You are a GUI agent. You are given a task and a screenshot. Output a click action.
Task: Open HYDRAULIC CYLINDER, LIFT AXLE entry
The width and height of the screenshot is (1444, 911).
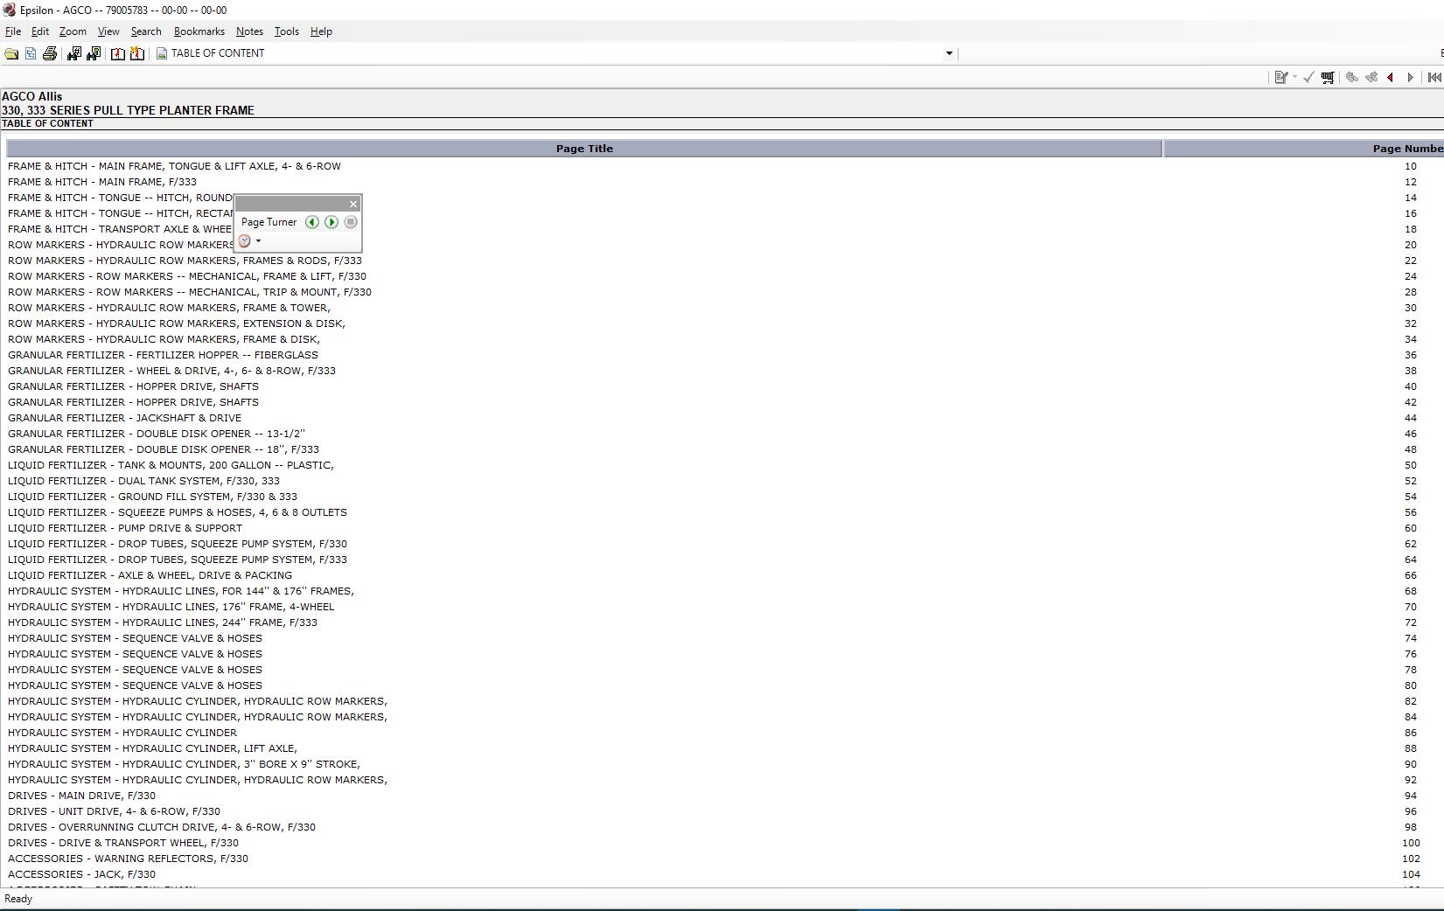click(x=152, y=748)
